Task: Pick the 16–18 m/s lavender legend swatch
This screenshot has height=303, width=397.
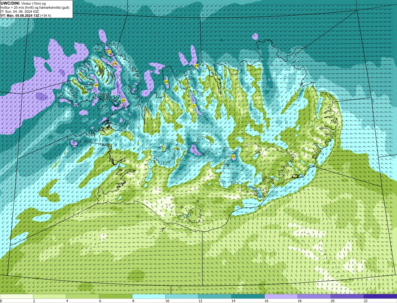Action: click(281, 296)
